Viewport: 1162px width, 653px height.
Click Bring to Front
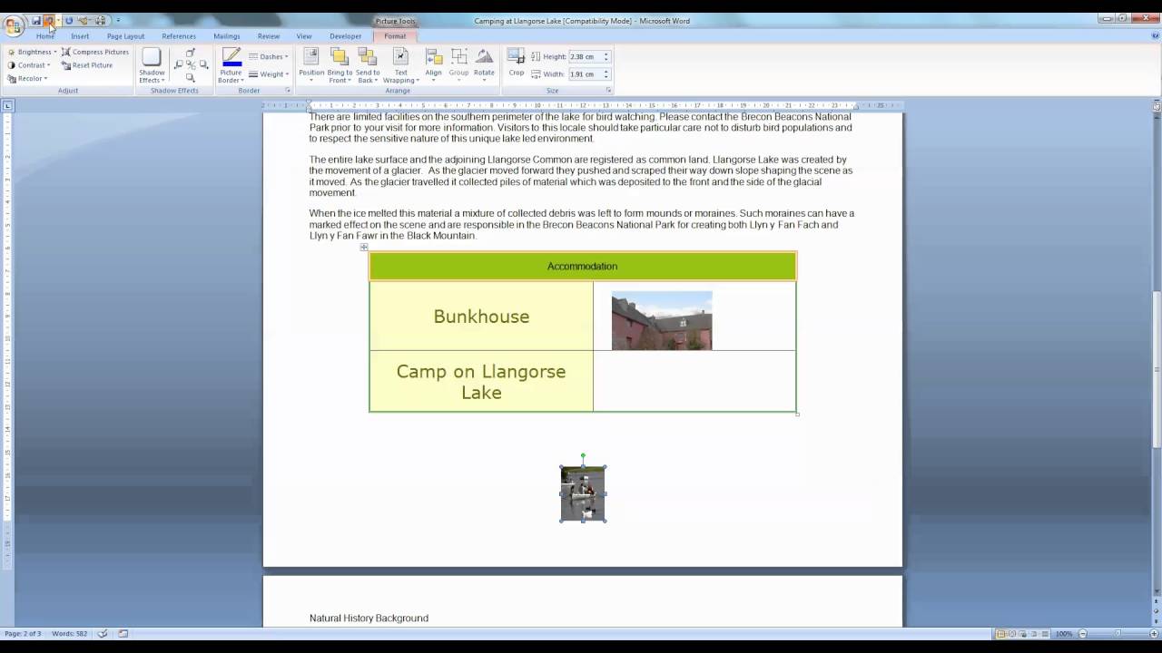tap(340, 65)
